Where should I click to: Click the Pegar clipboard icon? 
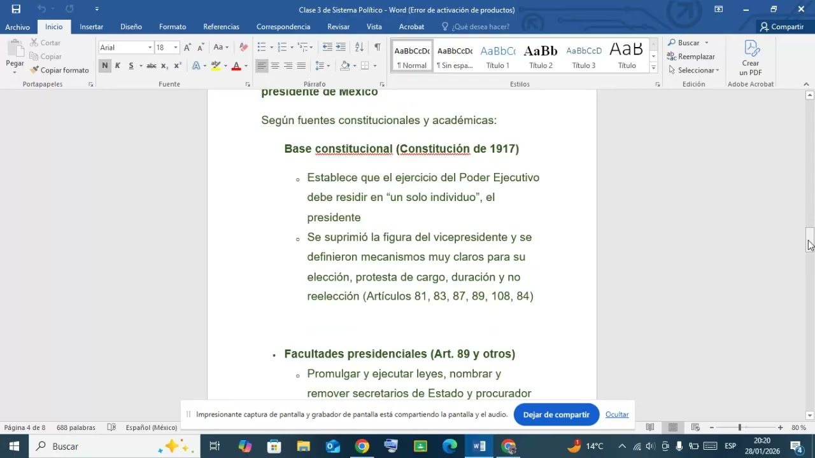[15, 49]
